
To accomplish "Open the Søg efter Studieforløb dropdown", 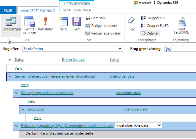I will point(72,49).
